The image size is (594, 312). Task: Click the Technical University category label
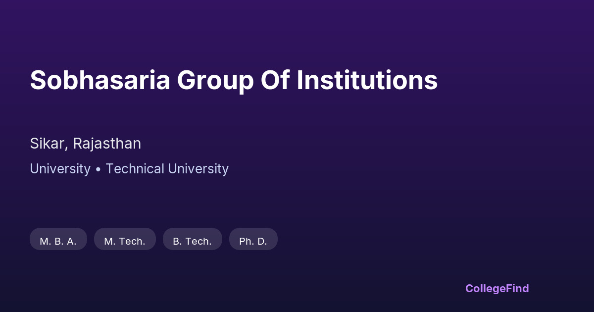(167, 169)
